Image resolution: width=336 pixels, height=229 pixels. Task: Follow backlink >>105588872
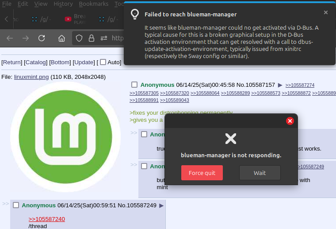coord(296,93)
